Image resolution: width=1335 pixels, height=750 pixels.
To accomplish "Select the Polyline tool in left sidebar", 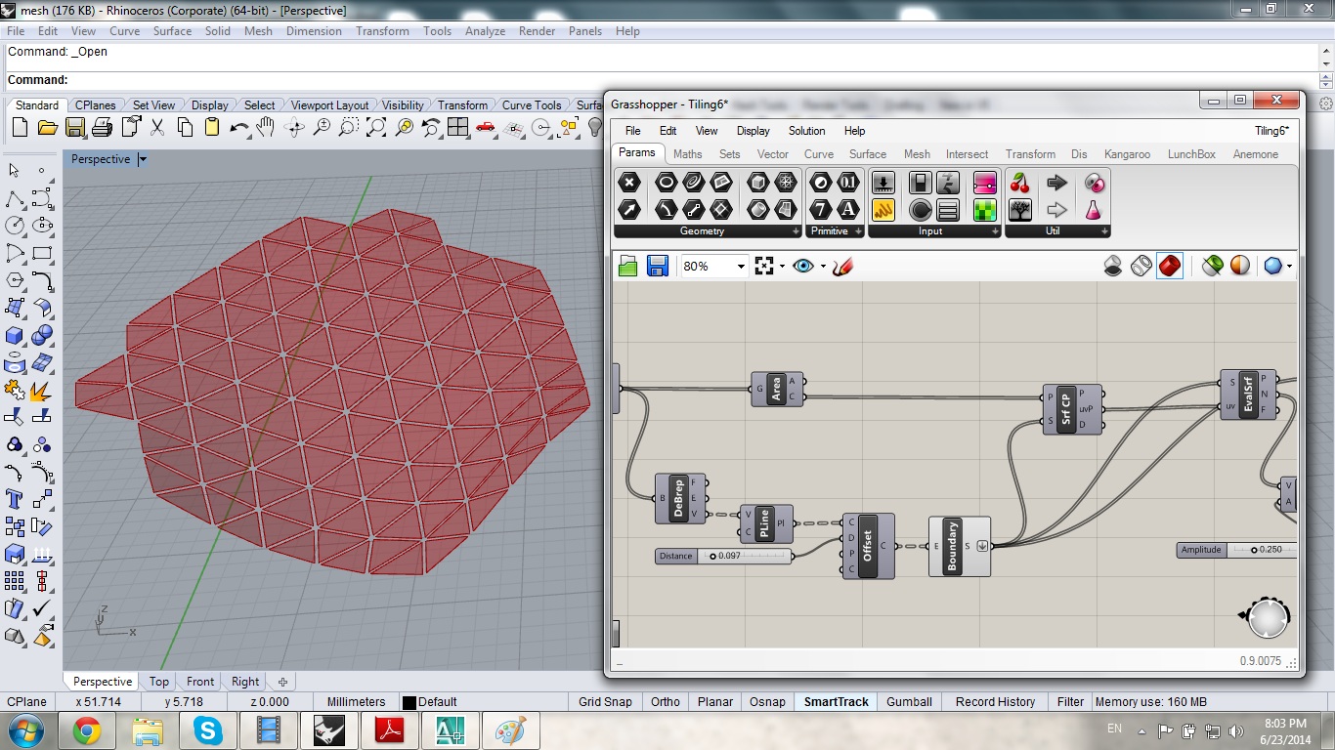I will (15, 199).
